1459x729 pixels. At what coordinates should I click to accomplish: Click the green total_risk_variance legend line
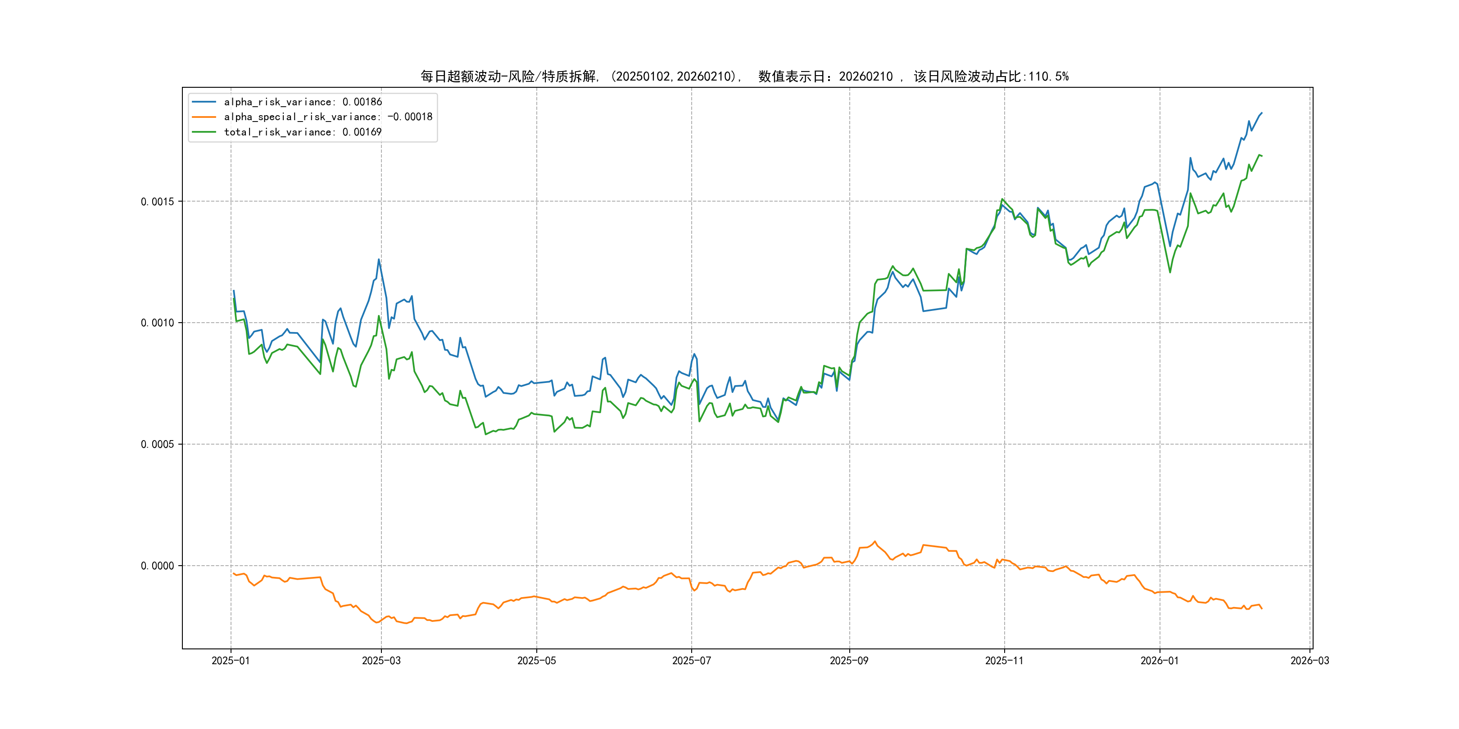point(204,132)
